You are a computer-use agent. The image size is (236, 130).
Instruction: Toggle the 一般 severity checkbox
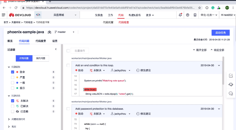[13, 83]
